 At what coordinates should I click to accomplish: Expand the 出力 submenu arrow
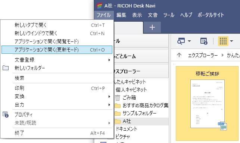[109, 105]
